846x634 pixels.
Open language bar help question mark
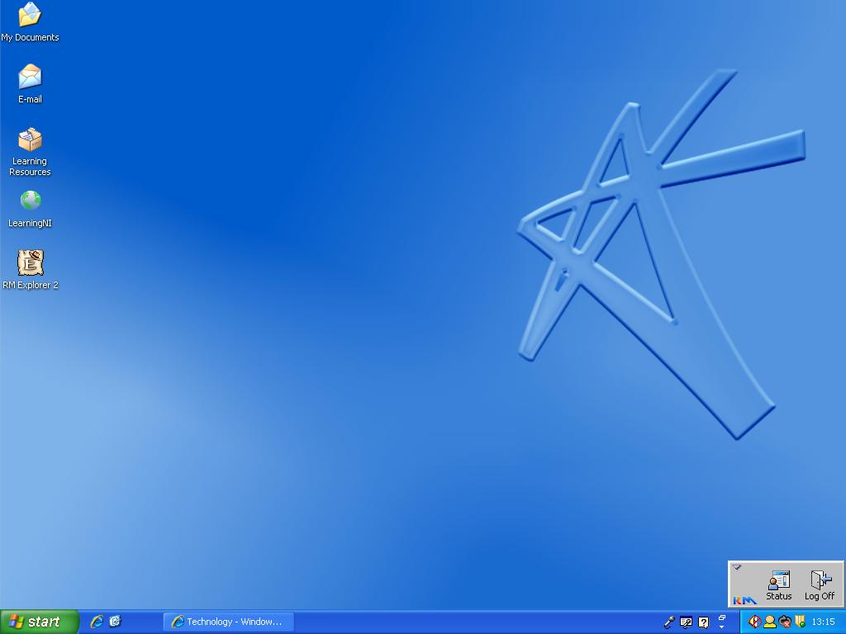[703, 622]
